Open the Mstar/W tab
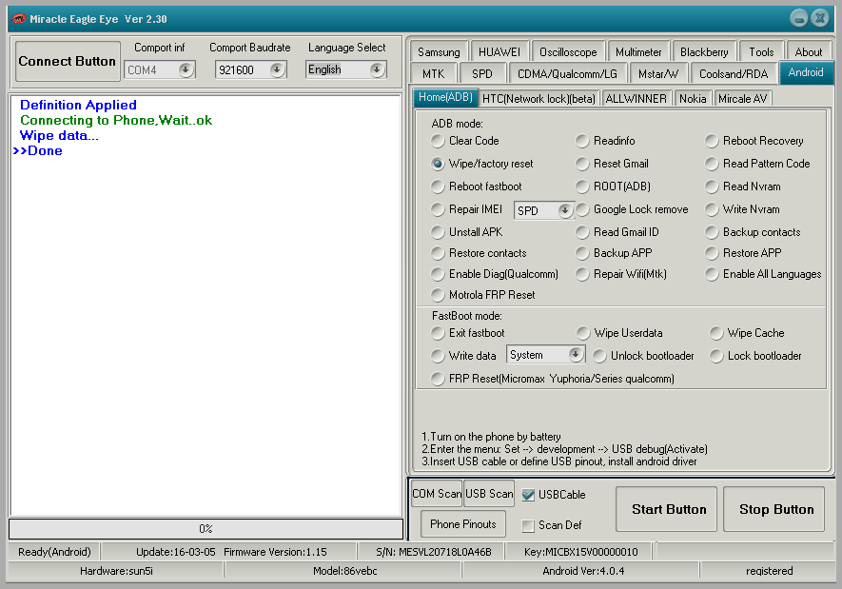The height and width of the screenshot is (589, 842). tap(658, 73)
